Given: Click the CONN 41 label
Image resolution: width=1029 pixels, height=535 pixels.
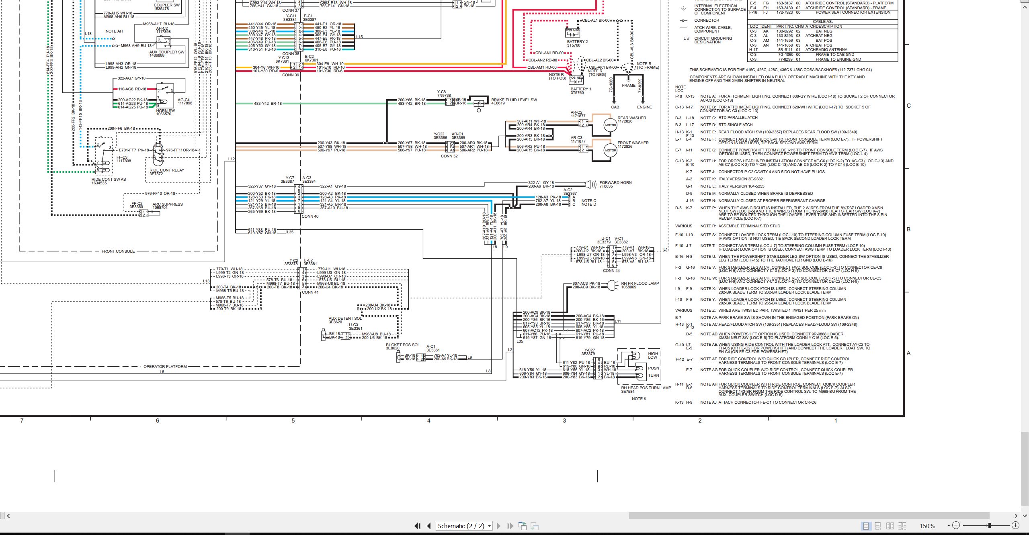Looking at the screenshot, I should tap(310, 292).
